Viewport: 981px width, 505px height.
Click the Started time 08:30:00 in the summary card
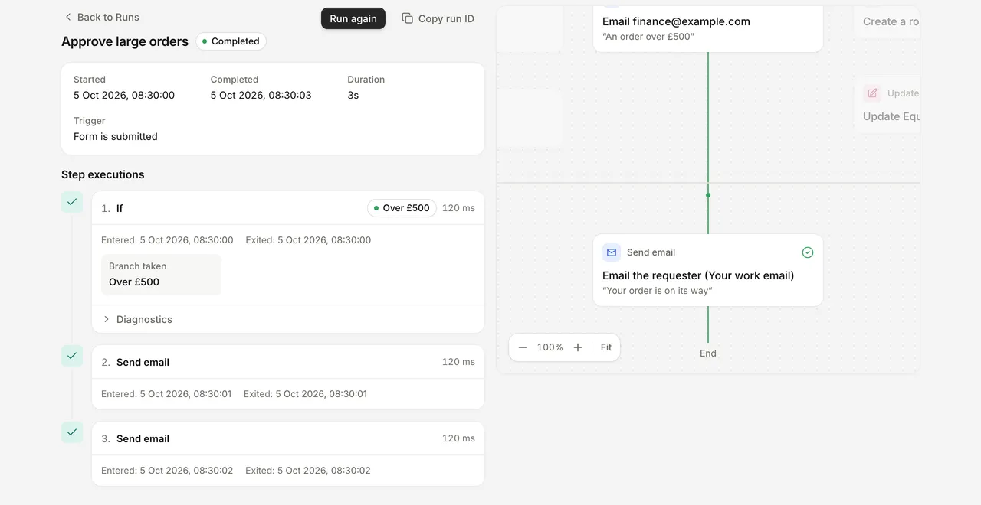point(124,96)
